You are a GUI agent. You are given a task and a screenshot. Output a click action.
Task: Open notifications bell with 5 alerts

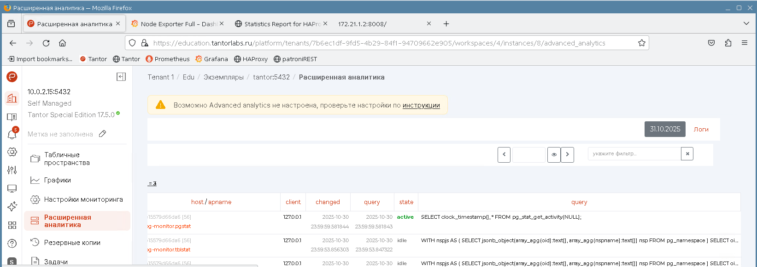(x=12, y=134)
